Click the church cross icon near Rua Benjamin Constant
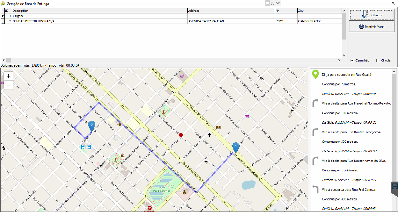The image size is (398, 212). 209,135
